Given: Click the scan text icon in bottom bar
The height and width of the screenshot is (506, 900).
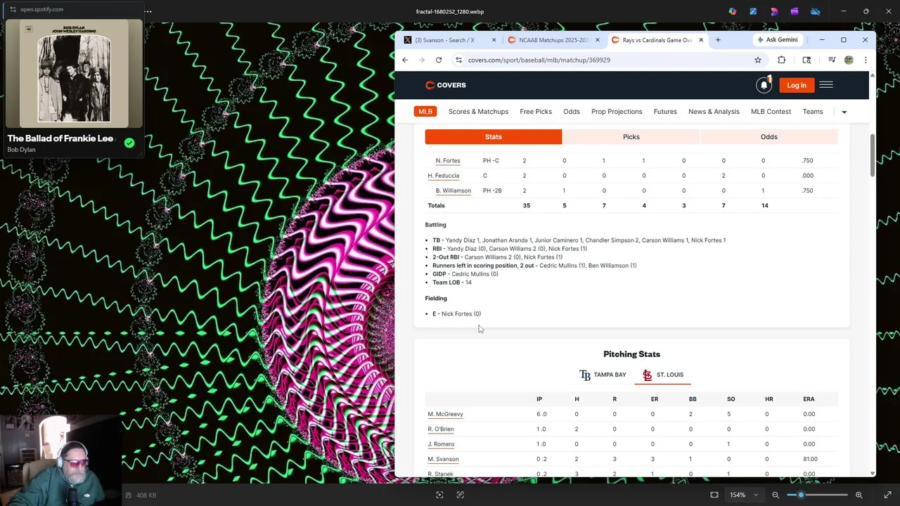Looking at the screenshot, I should tap(460, 495).
